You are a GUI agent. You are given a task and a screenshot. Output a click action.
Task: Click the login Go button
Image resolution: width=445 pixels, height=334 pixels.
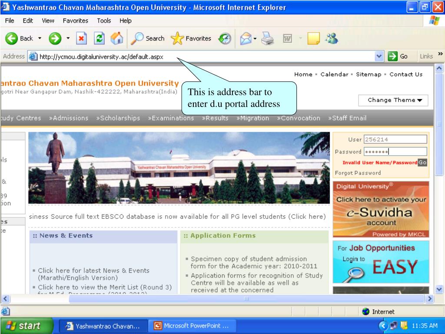(x=422, y=163)
